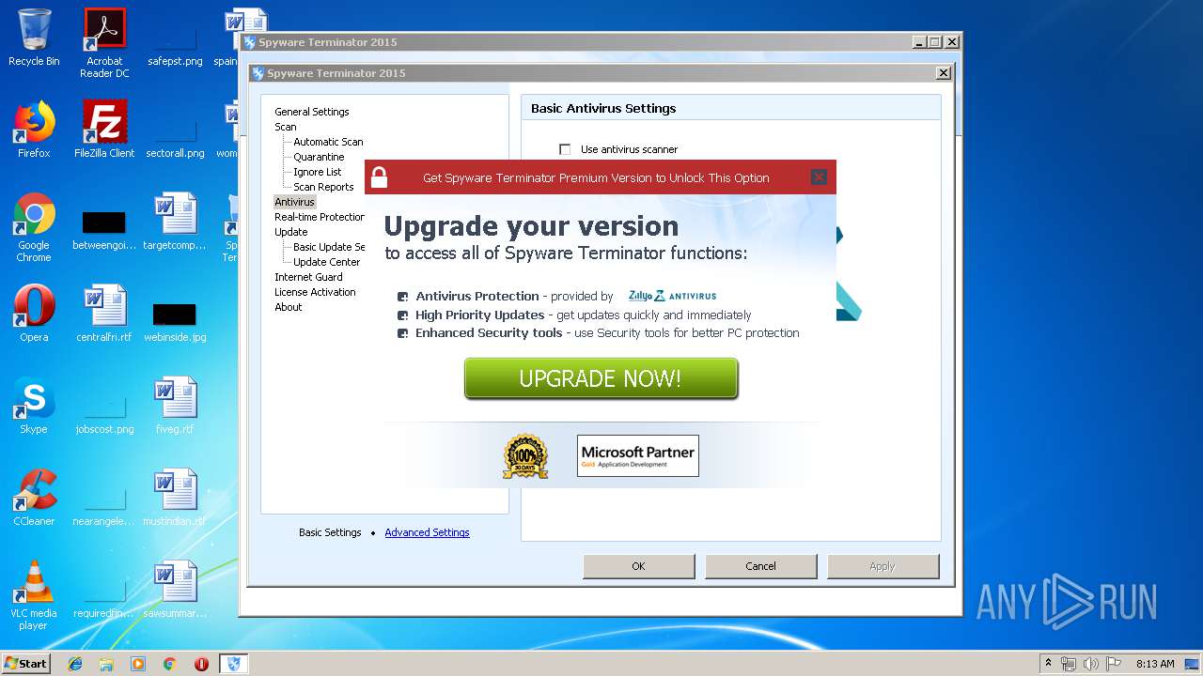Select nearangele file icon
Viewport: 1203px width, 676px height.
click(104, 502)
